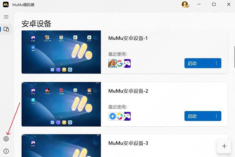Open the game app icon under device-1 recent

[x=113, y=63]
